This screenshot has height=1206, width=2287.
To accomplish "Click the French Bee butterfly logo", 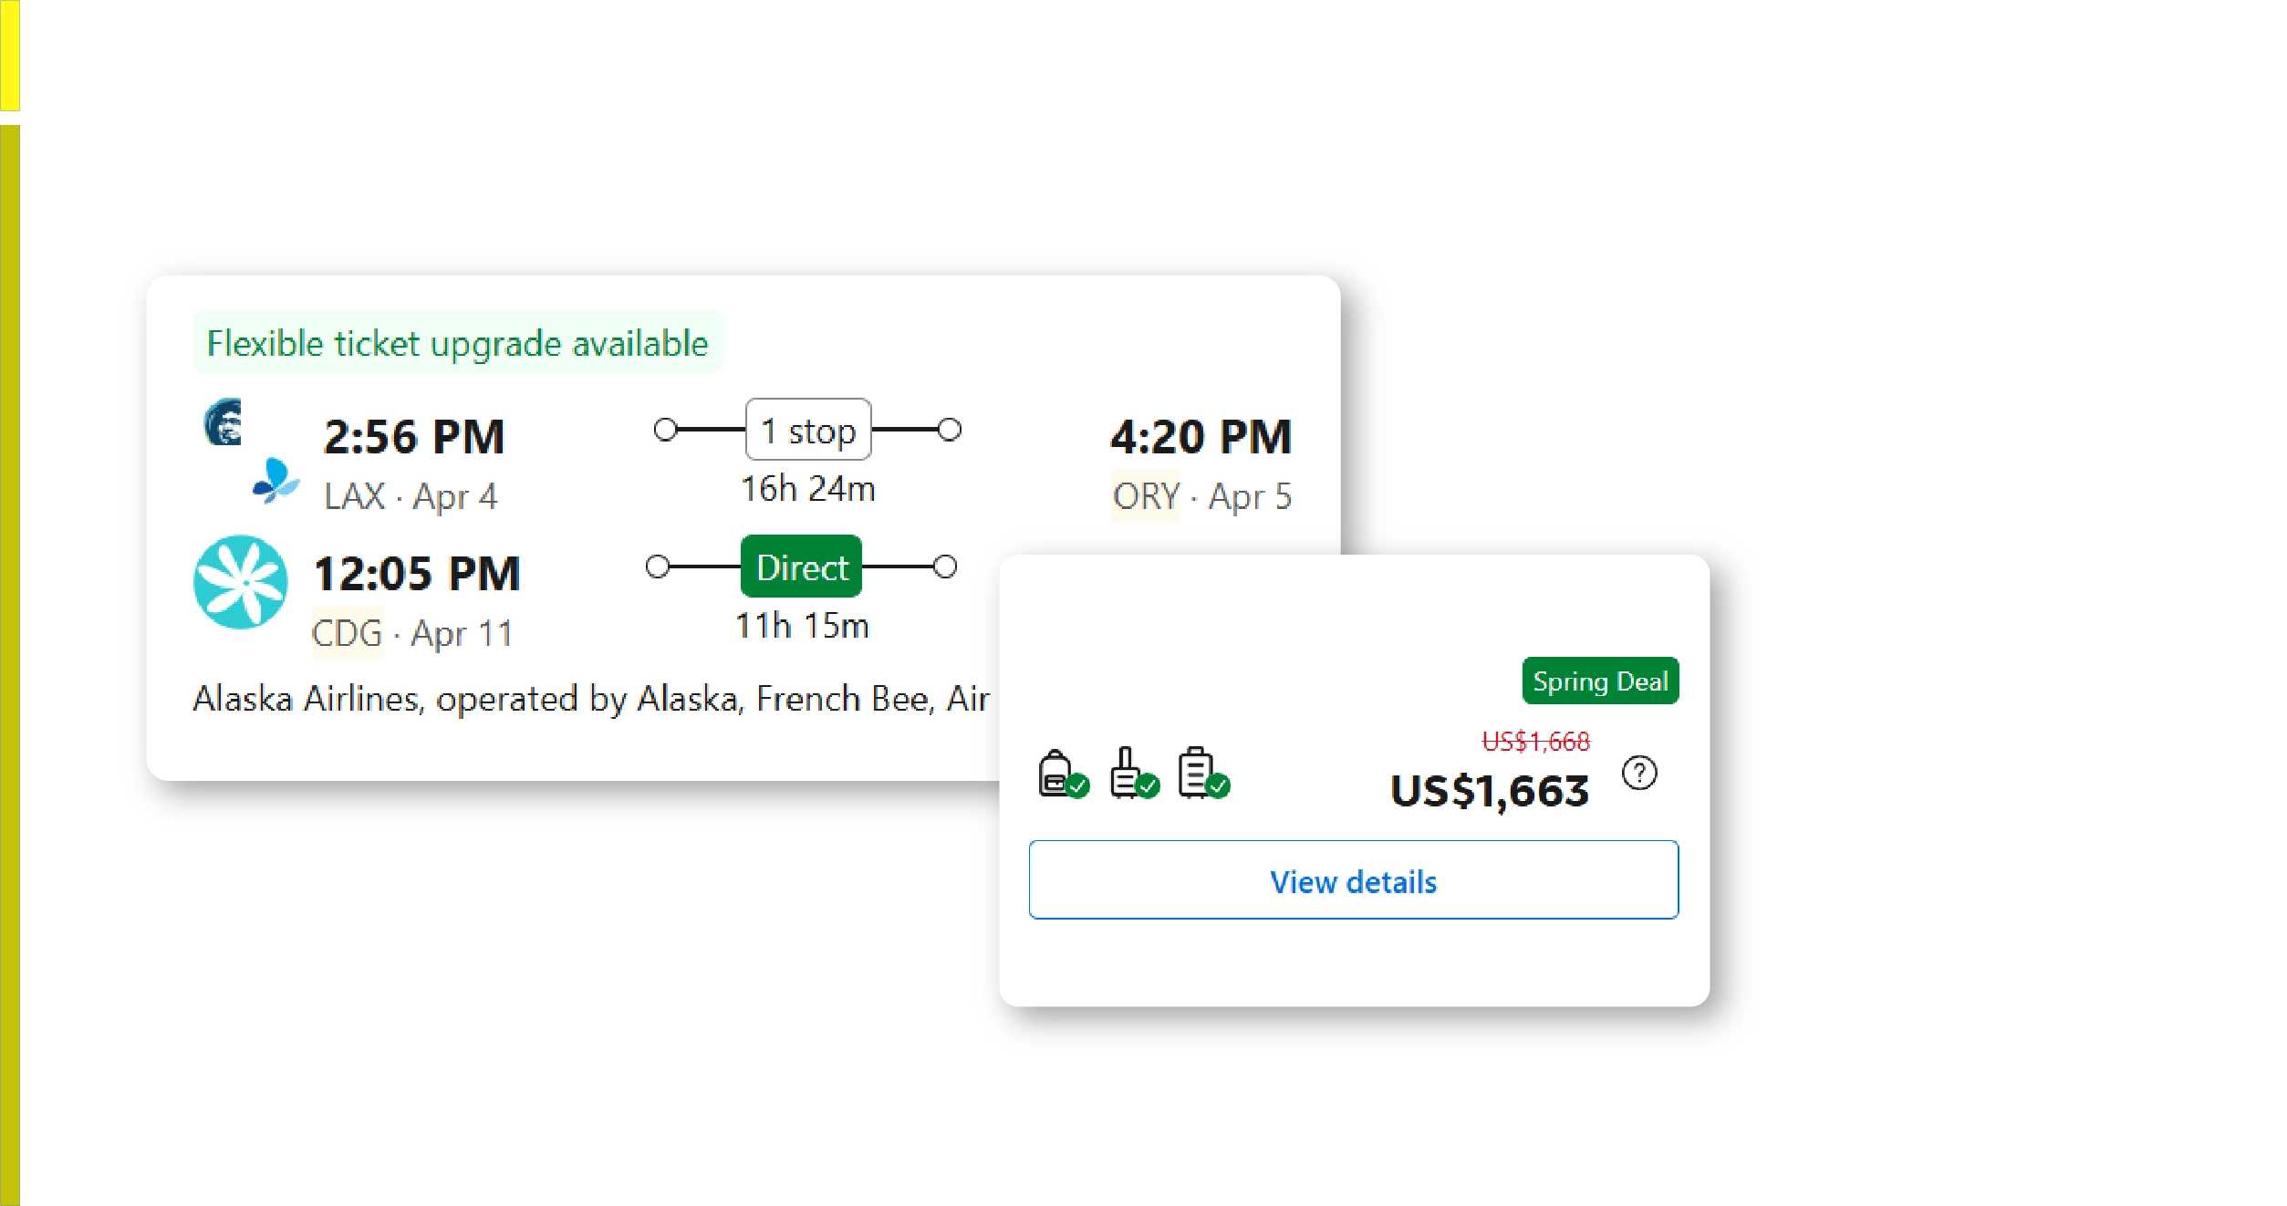I will coord(275,481).
